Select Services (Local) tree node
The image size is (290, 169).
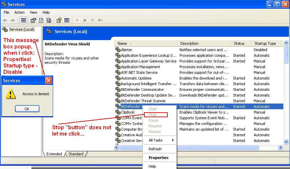click(x=22, y=29)
